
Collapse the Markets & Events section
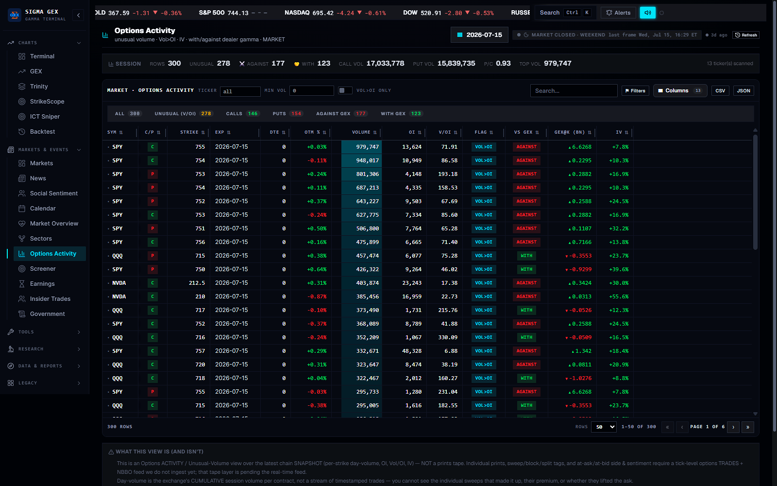pos(79,150)
